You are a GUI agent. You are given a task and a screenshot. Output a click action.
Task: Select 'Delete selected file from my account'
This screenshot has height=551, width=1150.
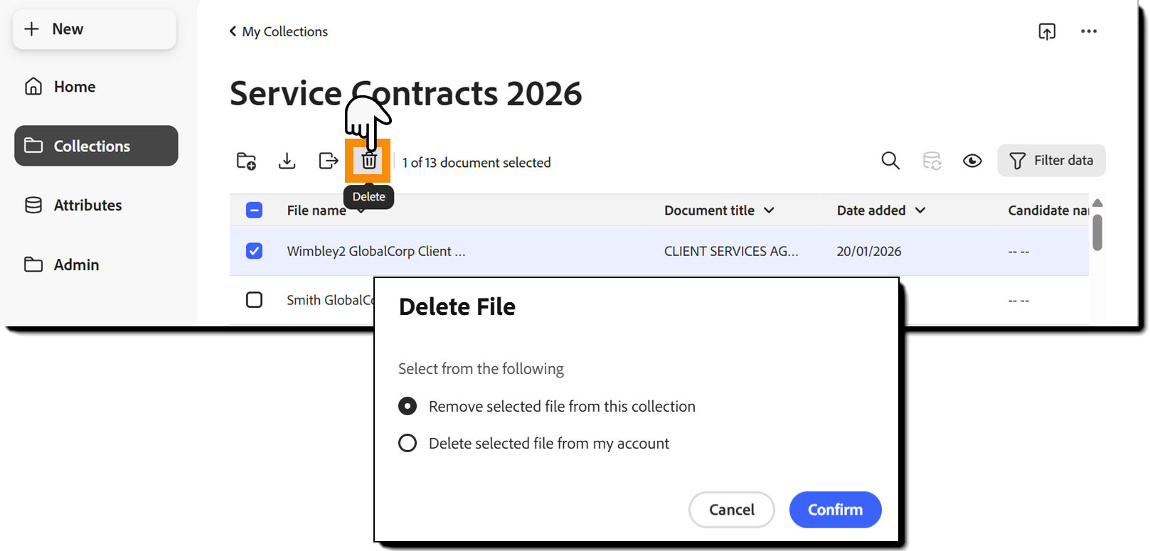tap(407, 442)
